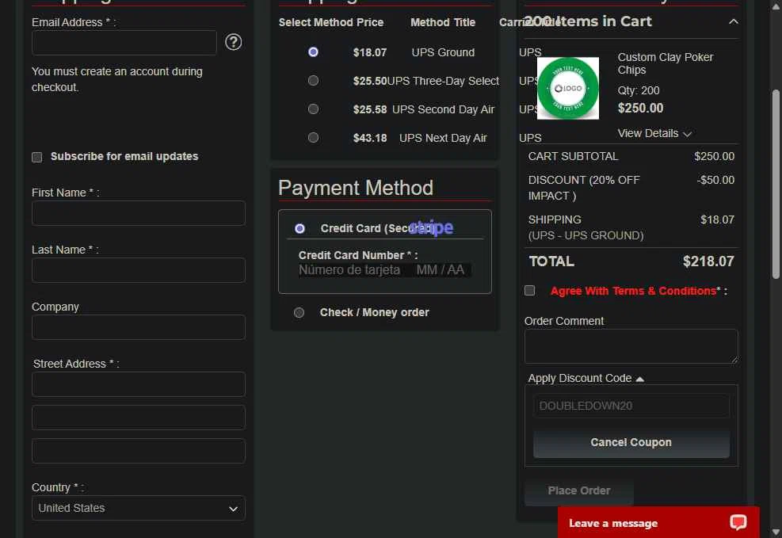Screen dimensions: 782x538
Task: Click the green poker chip product thumbnail
Action: click(567, 88)
